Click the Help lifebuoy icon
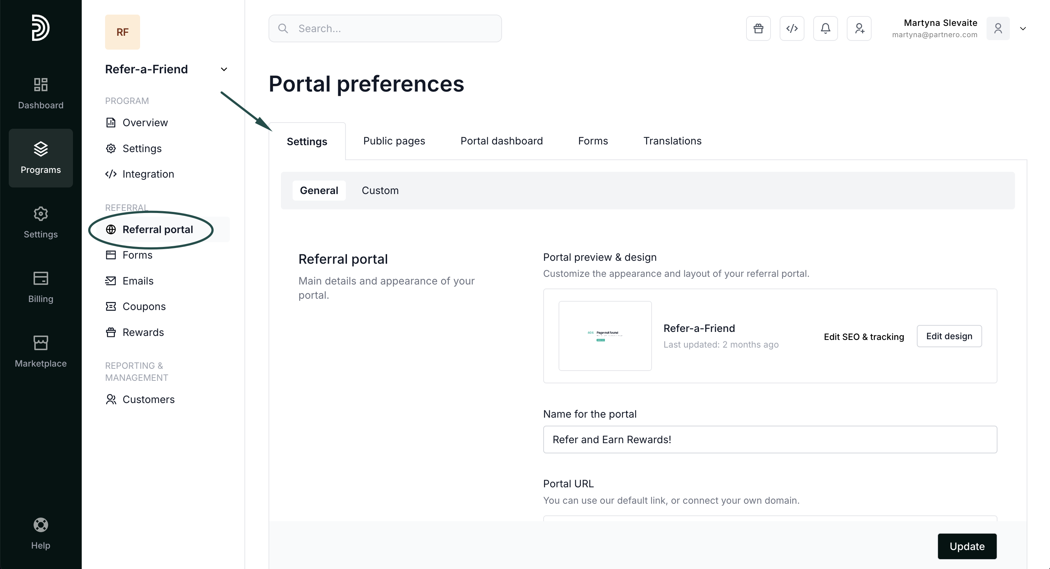1050x569 pixels. 41,533
